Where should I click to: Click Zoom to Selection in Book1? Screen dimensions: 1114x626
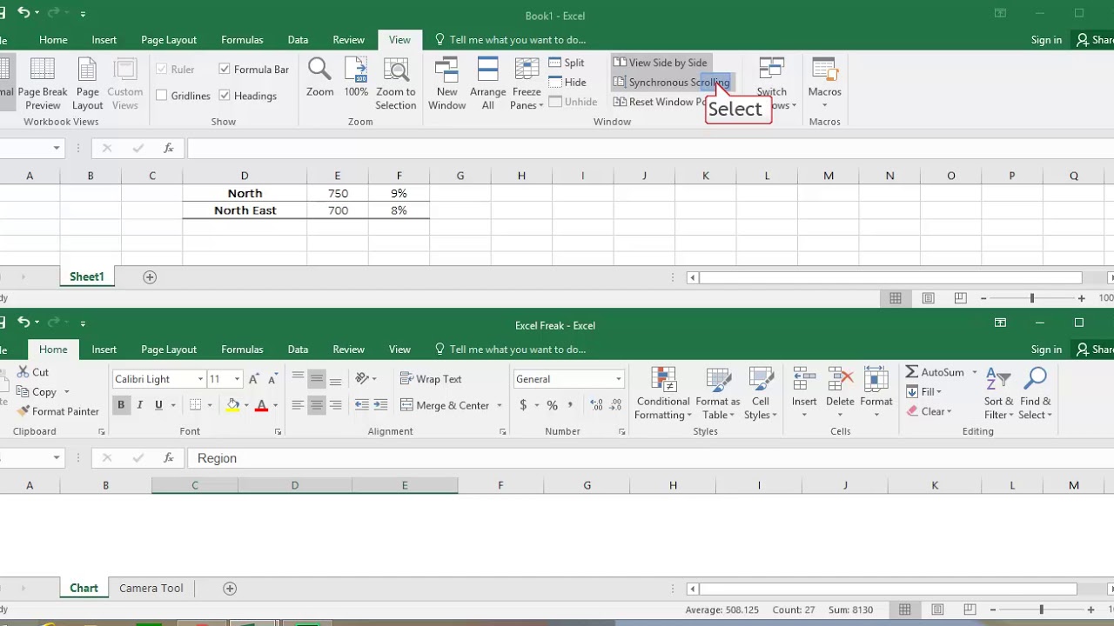(396, 83)
